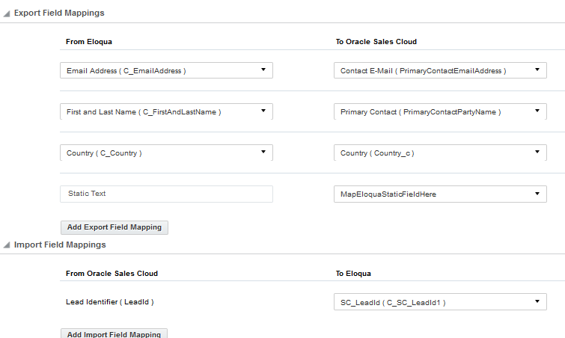565x338 pixels.
Task: Collapse the Export Field Mappings section
Action: point(7,14)
